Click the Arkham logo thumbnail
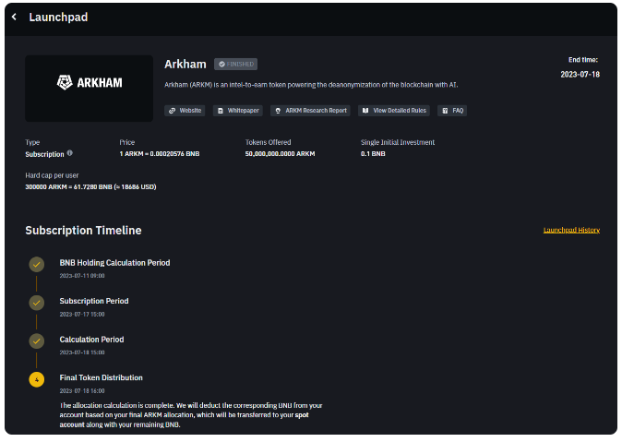Image resolution: width=622 pixels, height=442 pixels. (89, 88)
